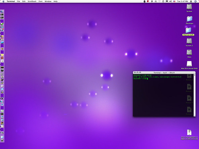Click the red circle menu bar icon
This screenshot has width=199, height=149.
point(148,1)
